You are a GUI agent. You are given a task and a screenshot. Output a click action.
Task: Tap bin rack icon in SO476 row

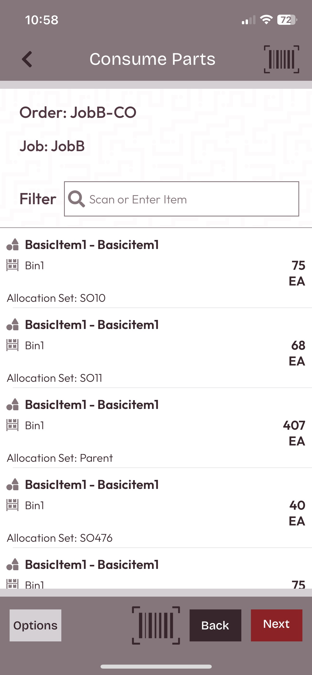point(13,505)
